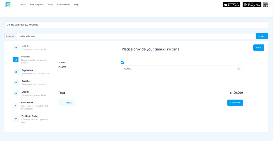This screenshot has width=273, height=142.
Task: Select the completed Goals step checkmark
Action: [x=16, y=47]
